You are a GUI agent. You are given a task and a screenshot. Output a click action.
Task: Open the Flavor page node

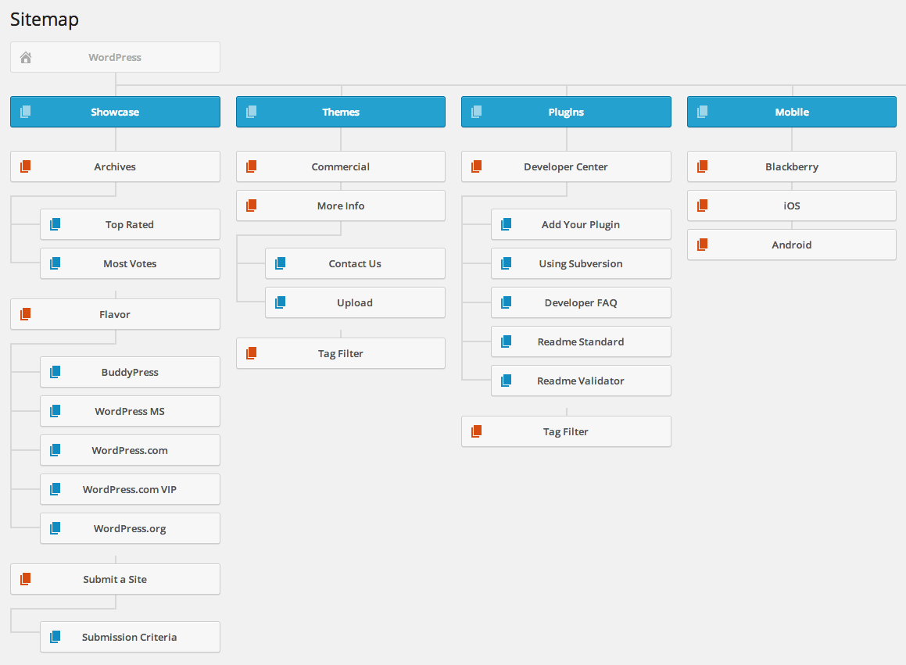pyautogui.click(x=115, y=314)
